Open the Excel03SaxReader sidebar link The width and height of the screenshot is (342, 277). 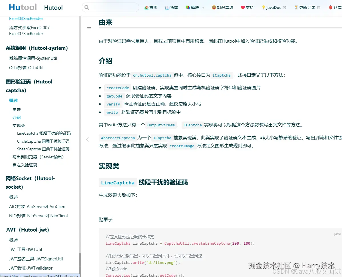coord(26,18)
